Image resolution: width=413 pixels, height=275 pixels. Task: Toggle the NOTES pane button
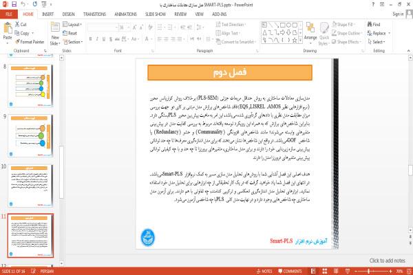point(264,271)
